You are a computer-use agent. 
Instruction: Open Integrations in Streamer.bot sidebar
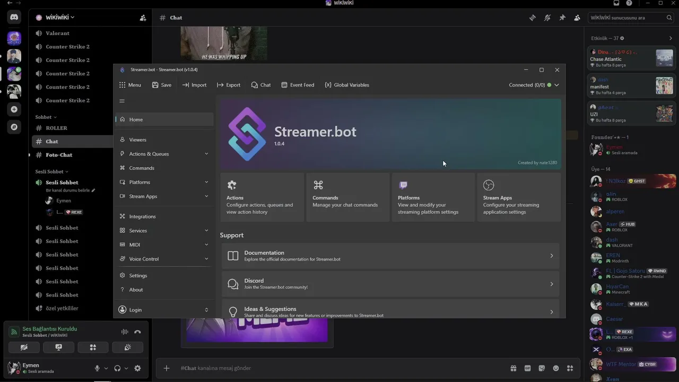(x=164, y=216)
